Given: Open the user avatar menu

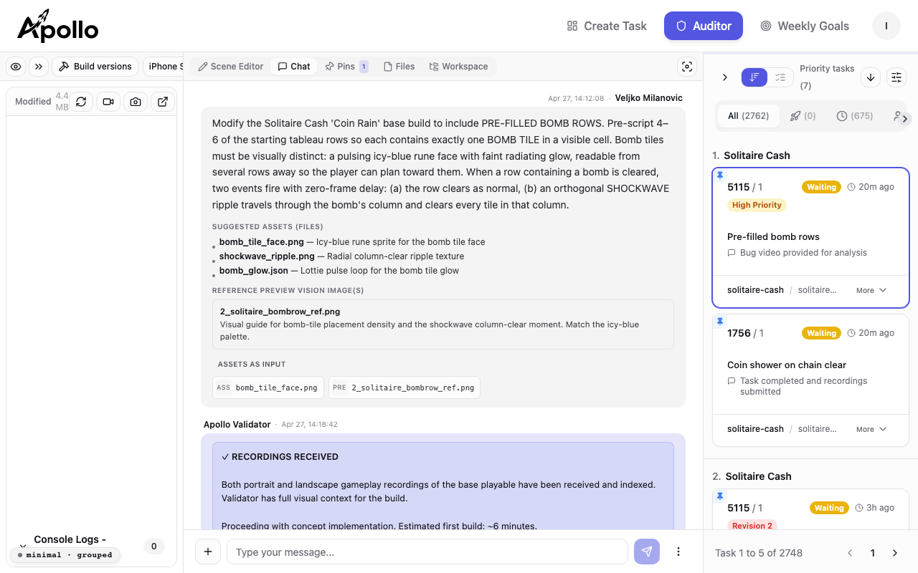Looking at the screenshot, I should (x=886, y=26).
